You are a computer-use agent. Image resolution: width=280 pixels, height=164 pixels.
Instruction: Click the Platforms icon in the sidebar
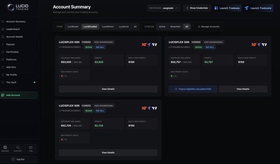pos(3,59)
